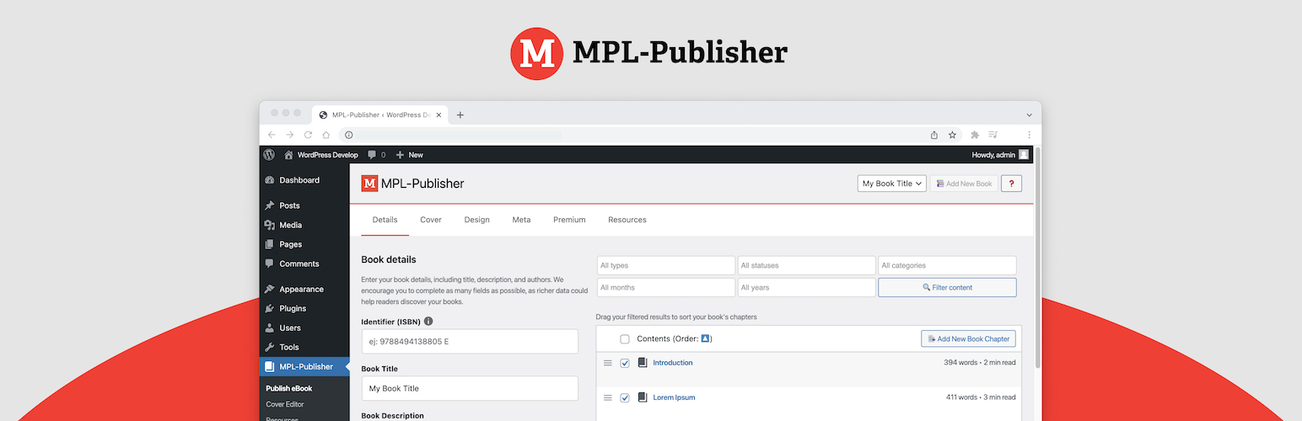This screenshot has width=1302, height=421.
Task: Open the media control playlist icon
Action: pyautogui.click(x=993, y=135)
